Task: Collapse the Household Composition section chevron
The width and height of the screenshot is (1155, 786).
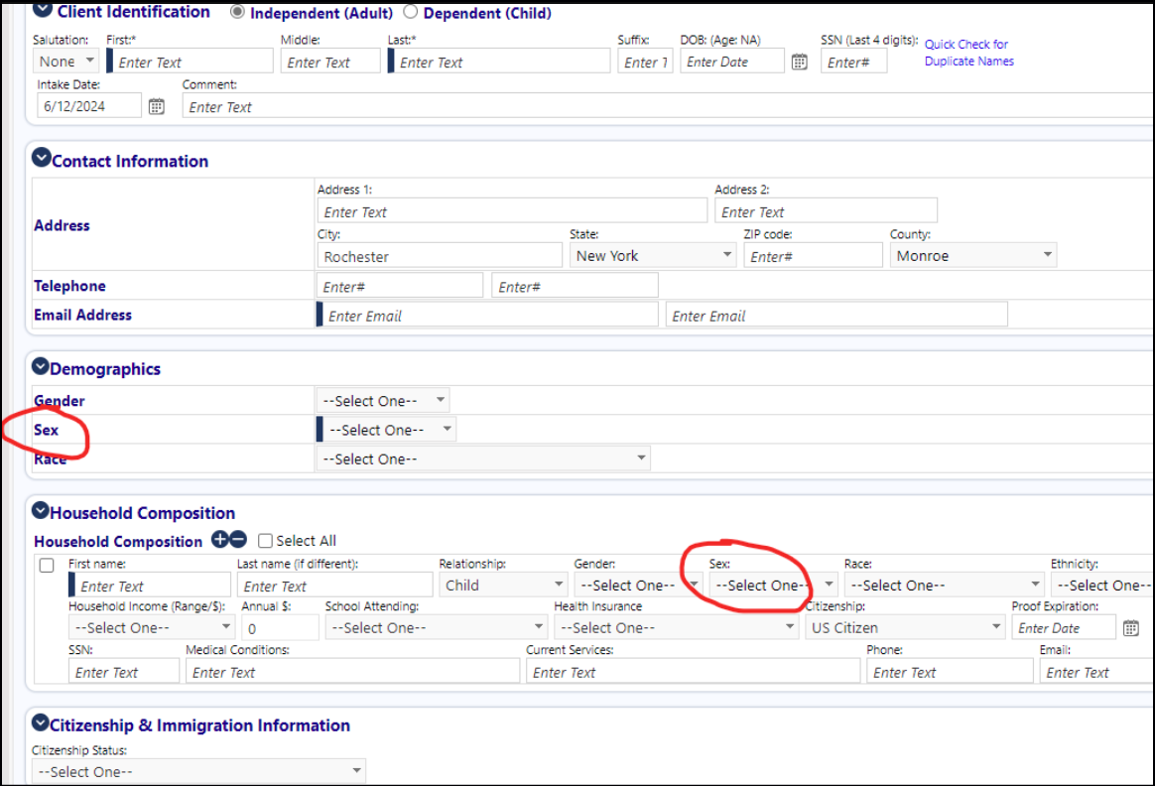Action: click(x=40, y=510)
